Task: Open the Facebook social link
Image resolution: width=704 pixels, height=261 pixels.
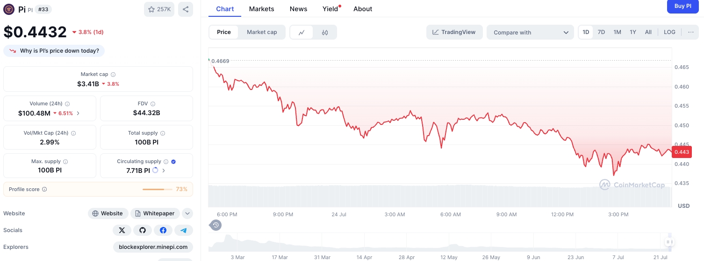Action: coord(163,230)
